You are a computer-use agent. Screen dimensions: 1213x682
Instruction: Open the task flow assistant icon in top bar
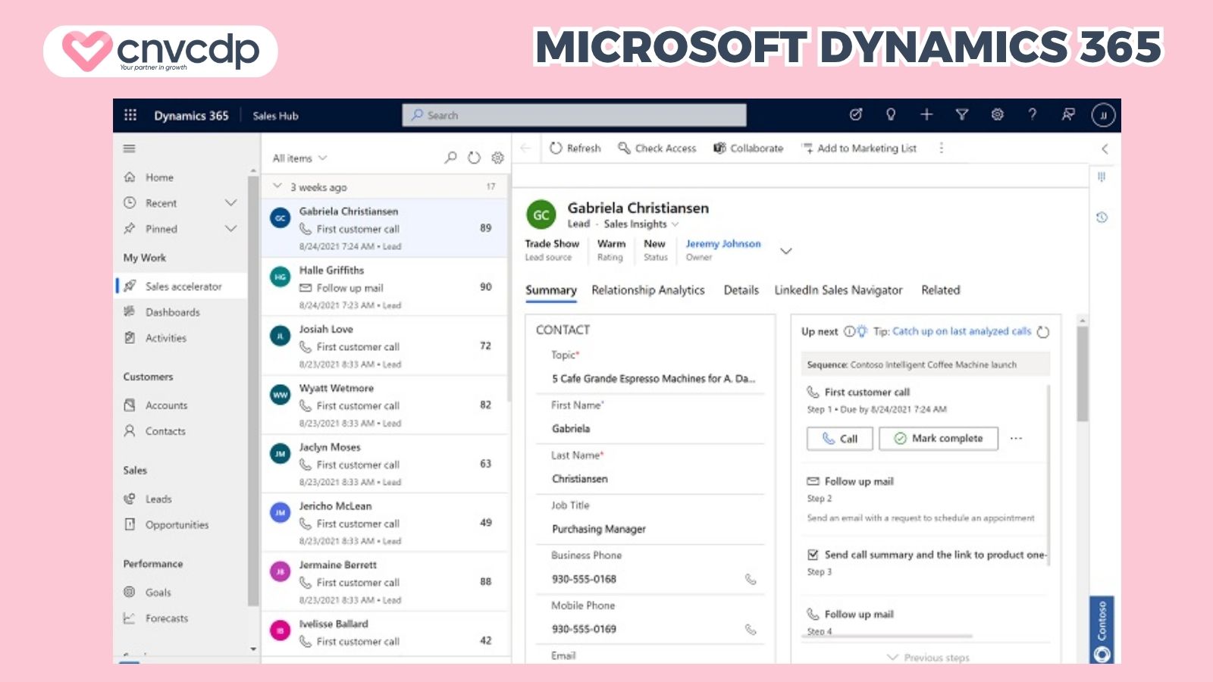point(856,114)
